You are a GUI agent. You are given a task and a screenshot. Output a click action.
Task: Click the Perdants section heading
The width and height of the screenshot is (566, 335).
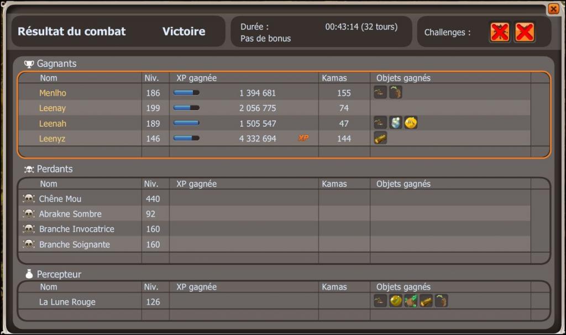[x=55, y=169]
